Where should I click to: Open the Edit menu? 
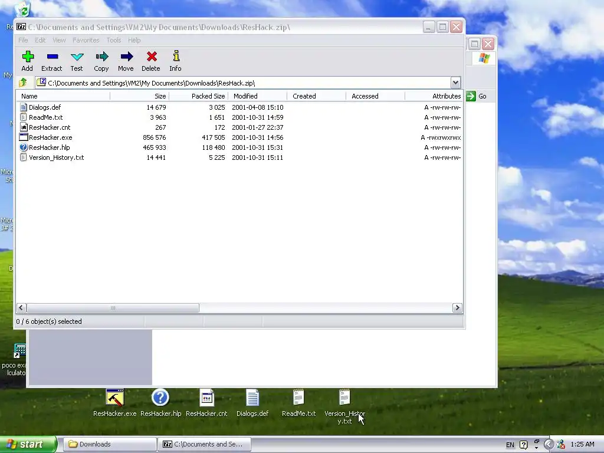tap(40, 40)
